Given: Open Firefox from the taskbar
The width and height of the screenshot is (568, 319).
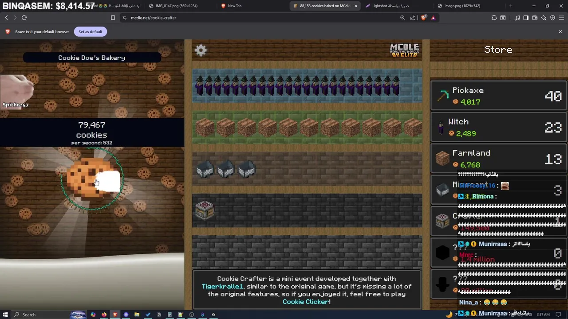Looking at the screenshot, I should [x=104, y=315].
